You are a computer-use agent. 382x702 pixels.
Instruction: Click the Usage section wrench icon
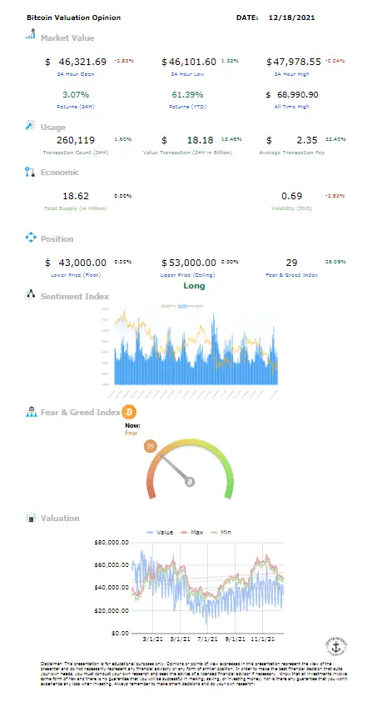point(30,125)
